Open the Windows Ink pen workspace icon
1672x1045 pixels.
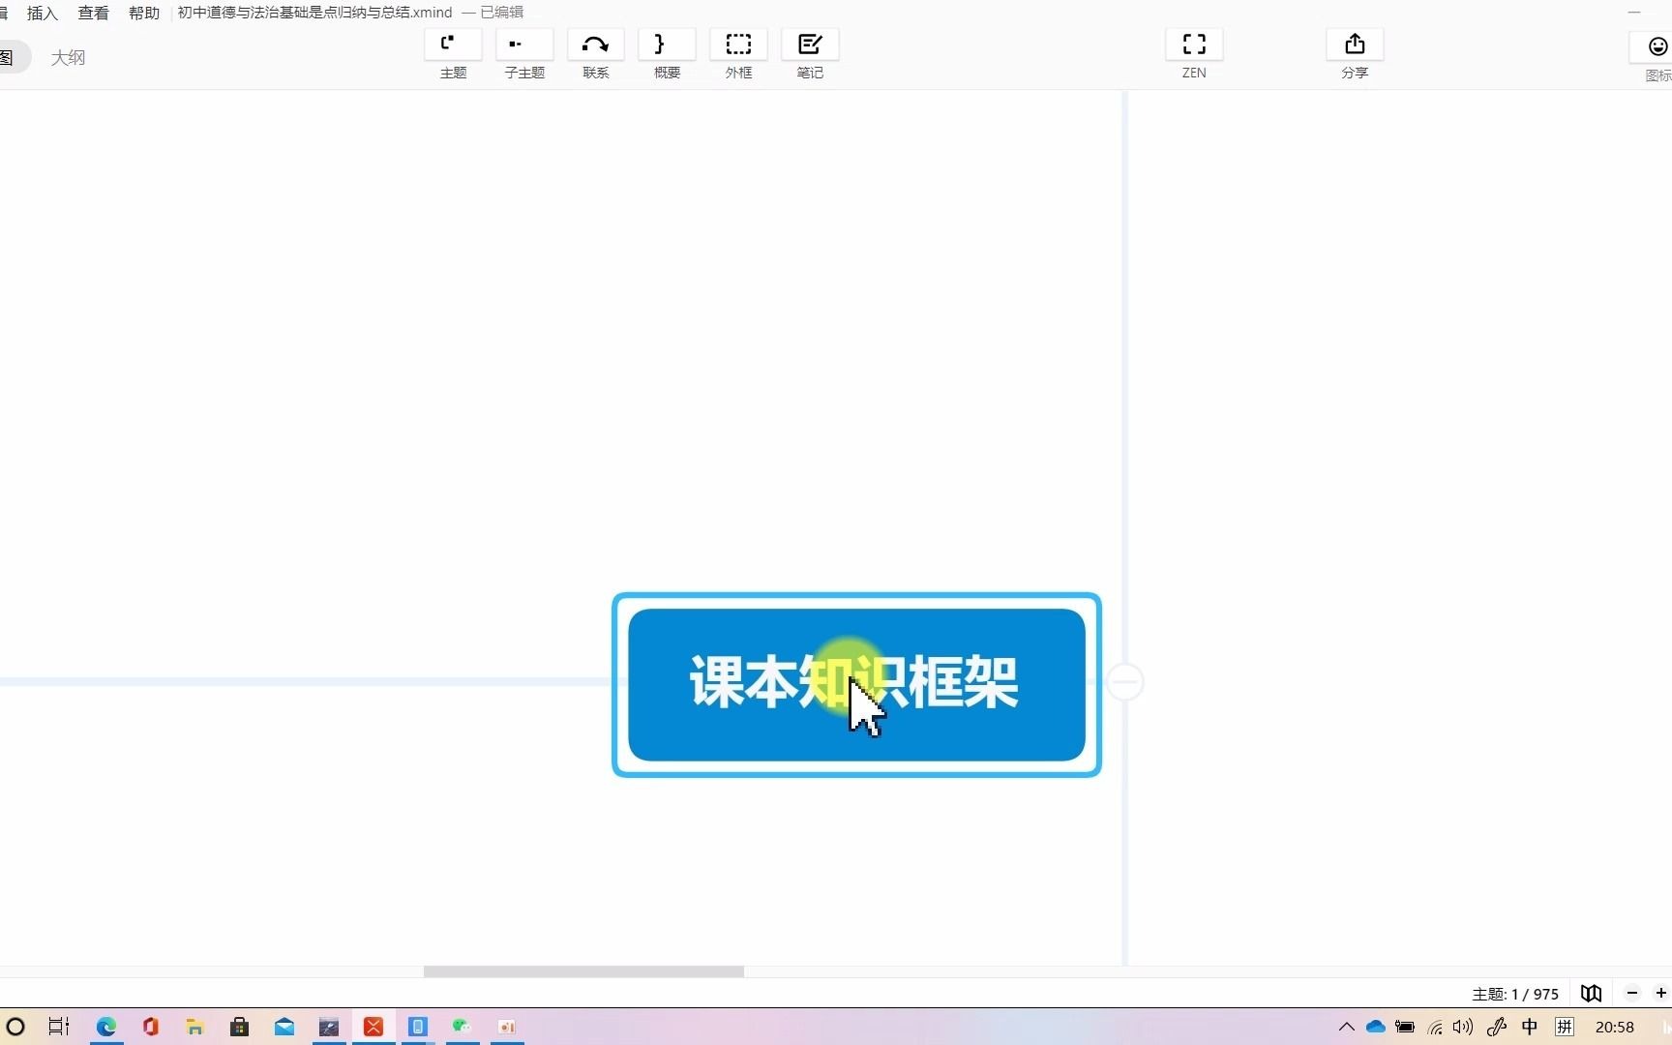[1497, 1027]
